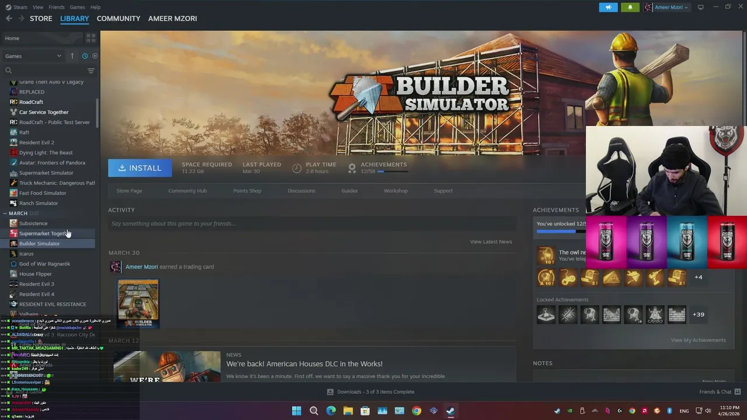Click the RoadCraft game icon
This screenshot has height=420, width=747.
tap(13, 102)
